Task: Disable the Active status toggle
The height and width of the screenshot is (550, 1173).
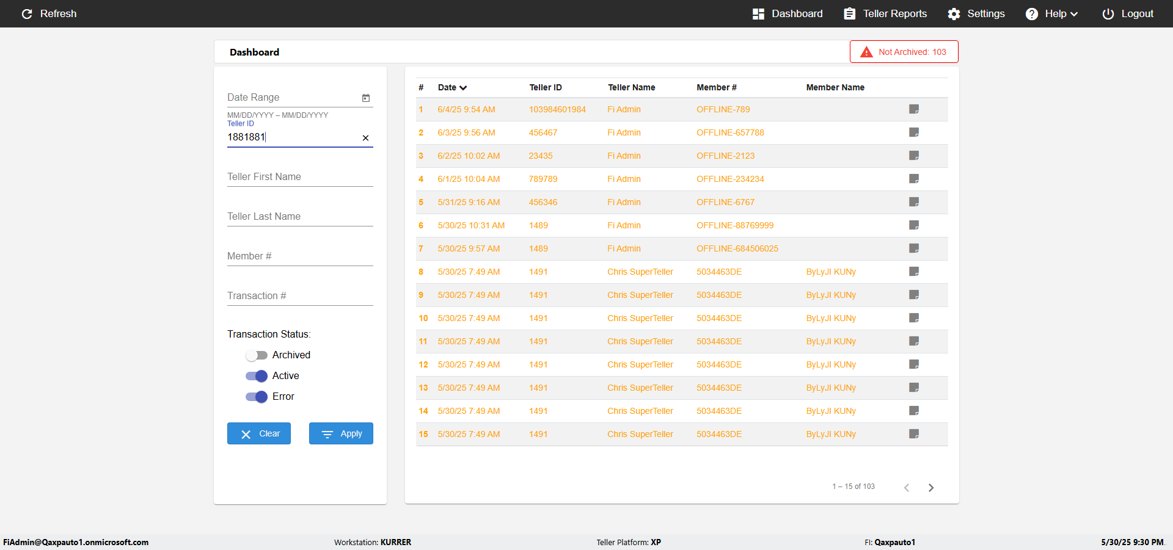Action: coord(257,376)
